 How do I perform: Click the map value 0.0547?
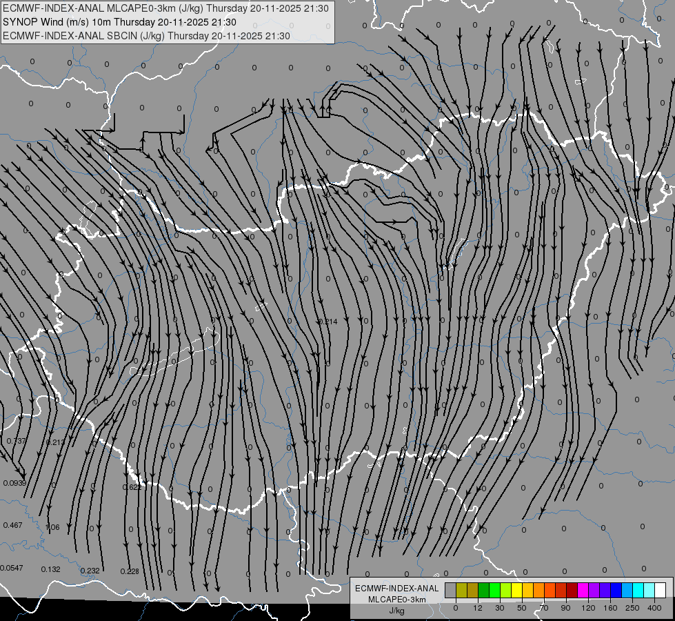12,568
